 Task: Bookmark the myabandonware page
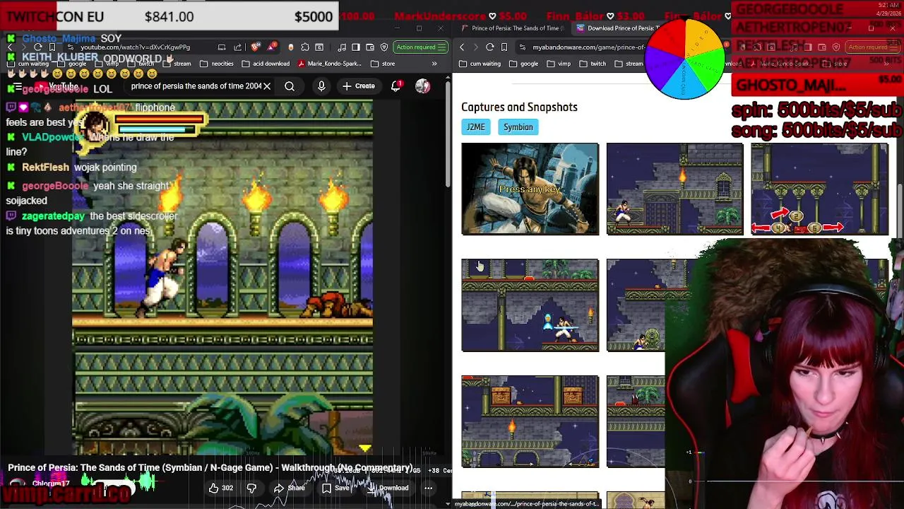504,47
